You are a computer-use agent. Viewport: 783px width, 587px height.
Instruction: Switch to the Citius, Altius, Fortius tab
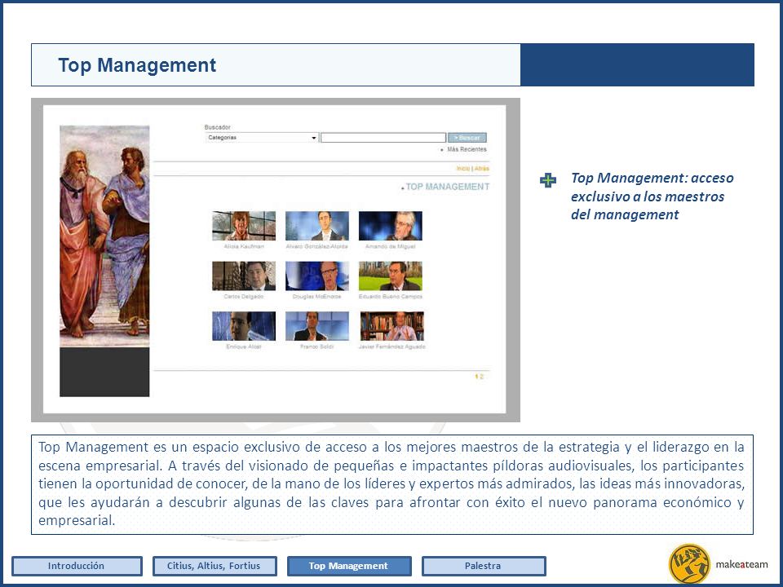pos(215,566)
